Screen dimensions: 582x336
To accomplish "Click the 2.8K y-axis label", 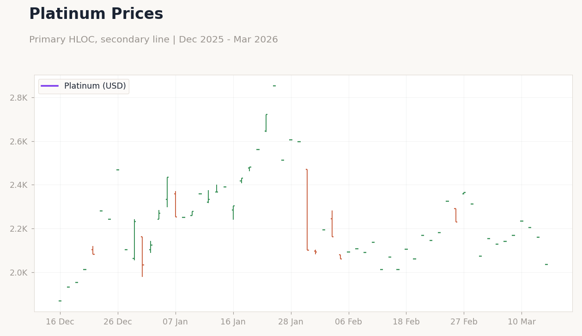I will 19,98.
